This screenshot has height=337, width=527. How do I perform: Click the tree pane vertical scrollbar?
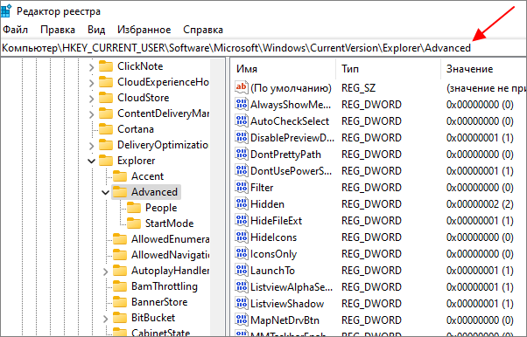[x=217, y=196]
